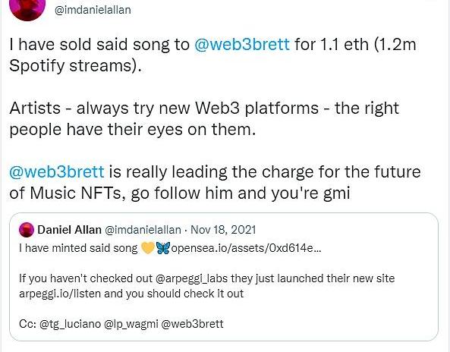This screenshot has height=352, width=450.
Task: Click the quoted tweet card body
Action: tap(224, 277)
